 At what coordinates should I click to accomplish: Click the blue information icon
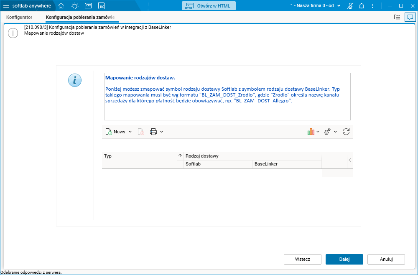(75, 80)
